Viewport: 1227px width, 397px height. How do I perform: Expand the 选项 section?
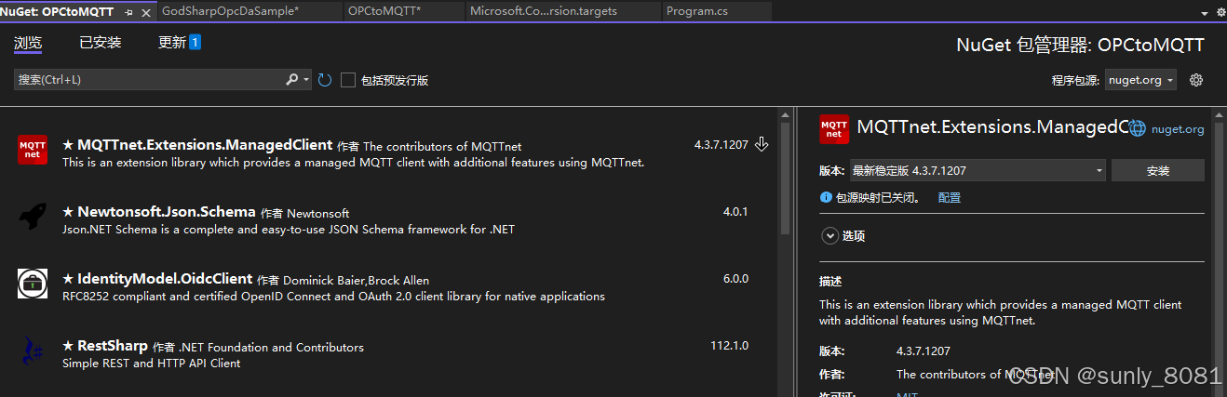coord(829,236)
